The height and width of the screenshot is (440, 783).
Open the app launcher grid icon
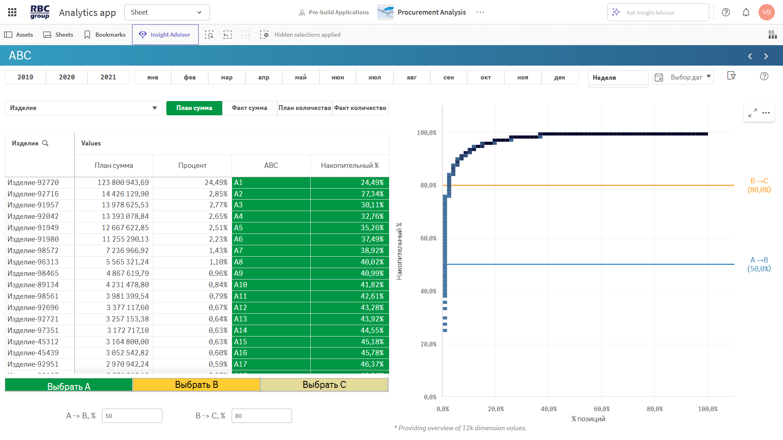pyautogui.click(x=12, y=12)
